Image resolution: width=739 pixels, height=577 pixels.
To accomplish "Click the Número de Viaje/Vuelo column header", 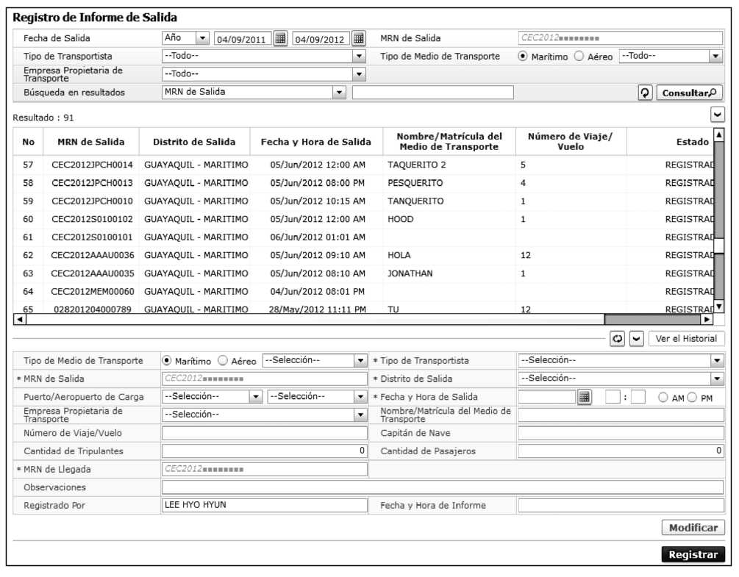I will pyautogui.click(x=571, y=142).
